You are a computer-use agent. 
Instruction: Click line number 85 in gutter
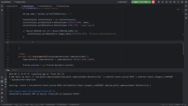click(8, 57)
